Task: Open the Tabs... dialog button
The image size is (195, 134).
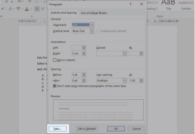Action: (57, 129)
